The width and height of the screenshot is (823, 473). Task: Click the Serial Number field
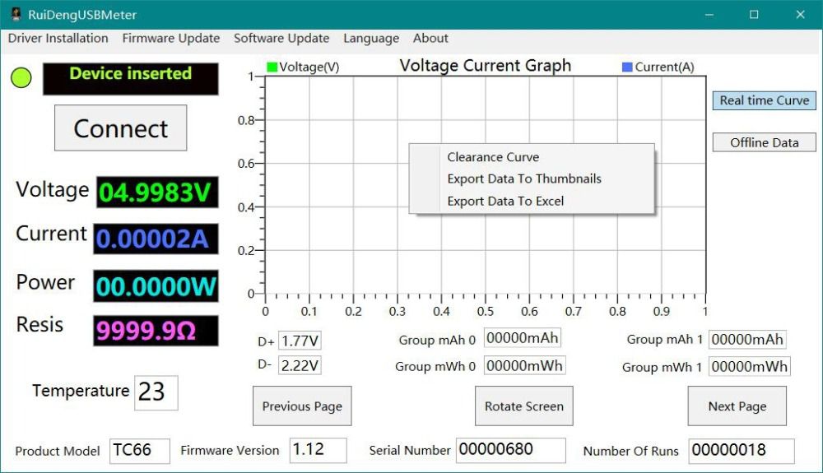pos(510,450)
